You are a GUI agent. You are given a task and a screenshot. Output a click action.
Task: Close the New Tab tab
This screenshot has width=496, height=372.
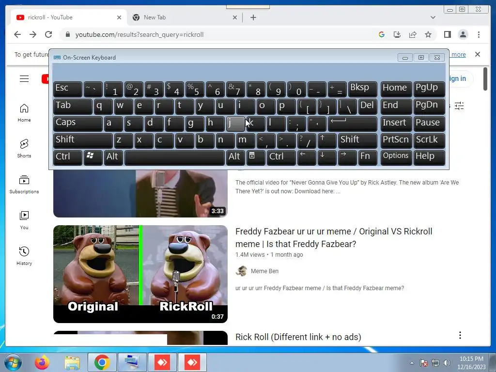[235, 17]
